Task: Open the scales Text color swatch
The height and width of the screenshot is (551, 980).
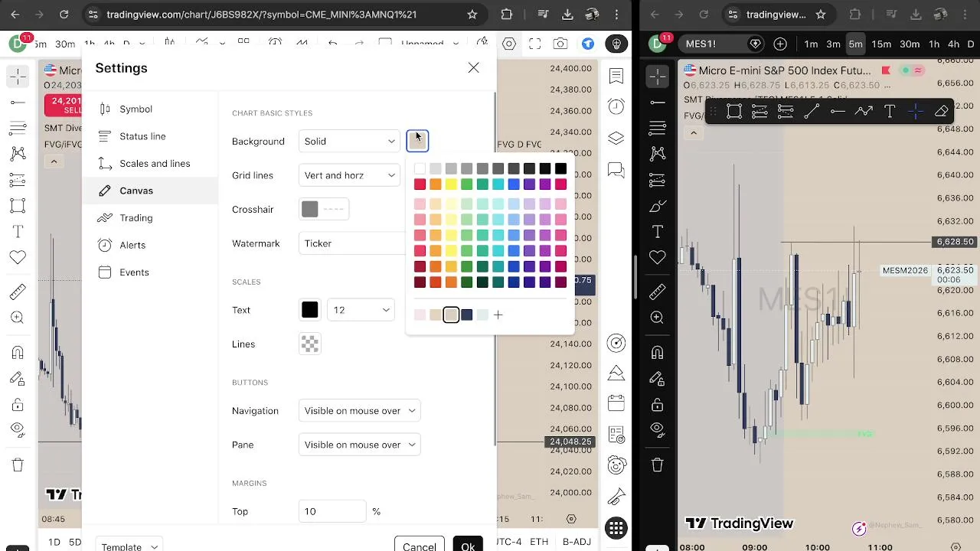Action: pyautogui.click(x=310, y=310)
